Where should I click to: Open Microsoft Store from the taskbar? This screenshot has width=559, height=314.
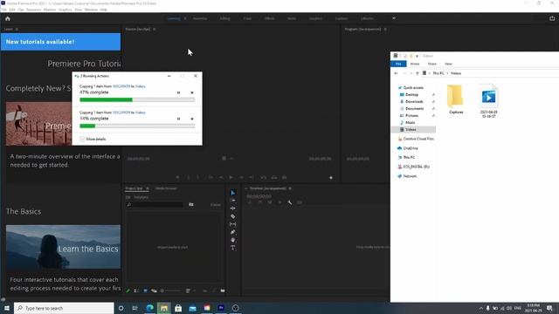[178, 308]
